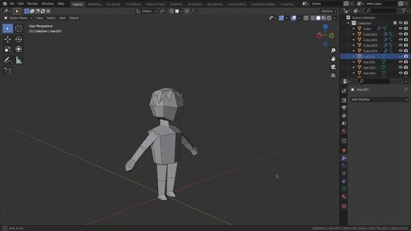Expand the Hair.003 tree item
The width and height of the screenshot is (411, 231).
pos(354,67)
